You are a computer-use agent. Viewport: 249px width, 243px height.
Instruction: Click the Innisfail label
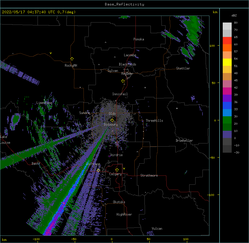(120, 94)
